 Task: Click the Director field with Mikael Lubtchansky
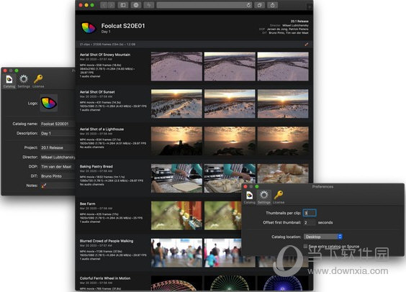58,158
